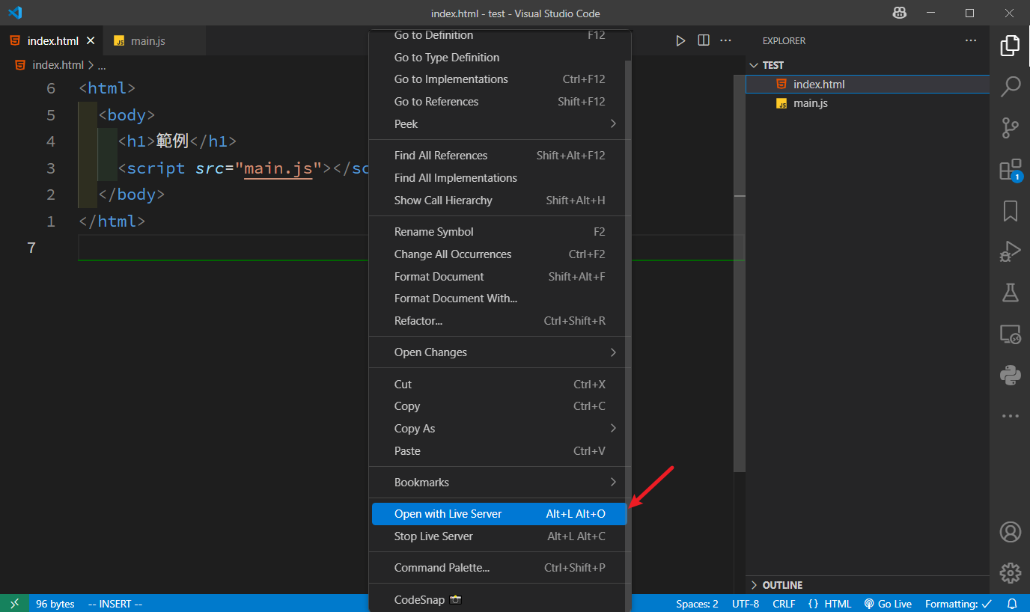Select the index.html editor tab
Screen dimensions: 1030x612
tap(52, 40)
